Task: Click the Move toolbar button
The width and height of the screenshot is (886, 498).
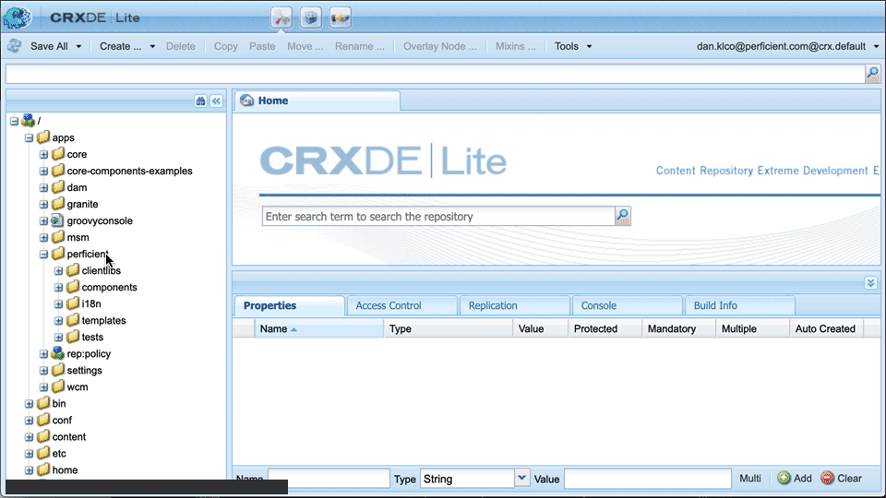Action: point(305,46)
